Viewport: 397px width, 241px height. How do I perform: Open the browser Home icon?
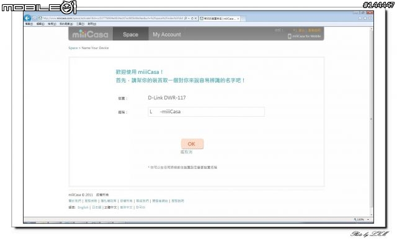tap(360, 18)
